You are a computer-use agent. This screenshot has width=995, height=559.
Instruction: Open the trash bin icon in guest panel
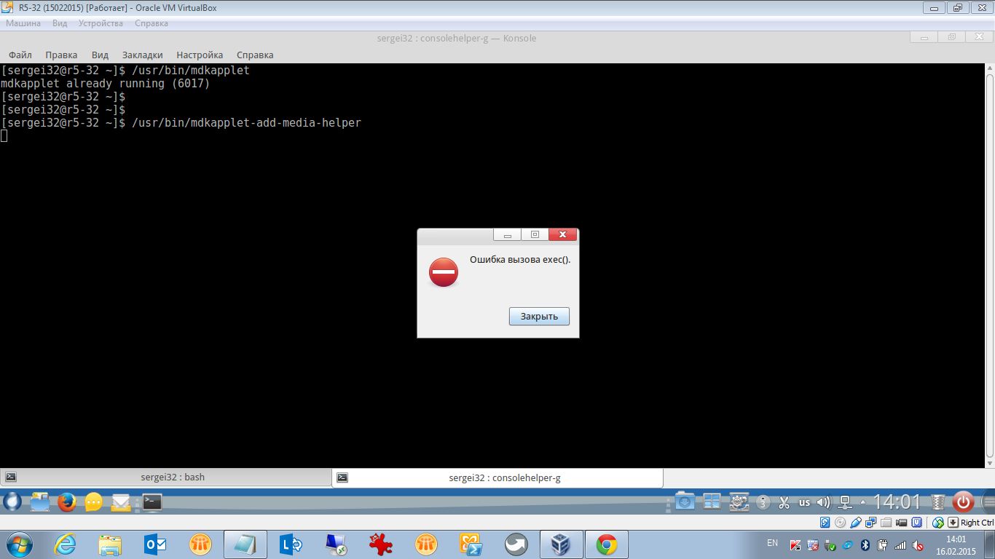[x=938, y=501]
